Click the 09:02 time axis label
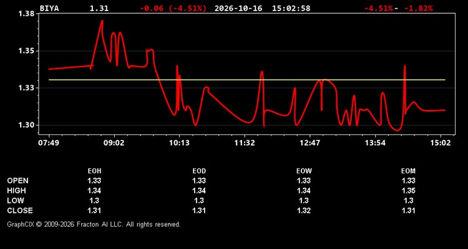The image size is (468, 249). click(114, 143)
